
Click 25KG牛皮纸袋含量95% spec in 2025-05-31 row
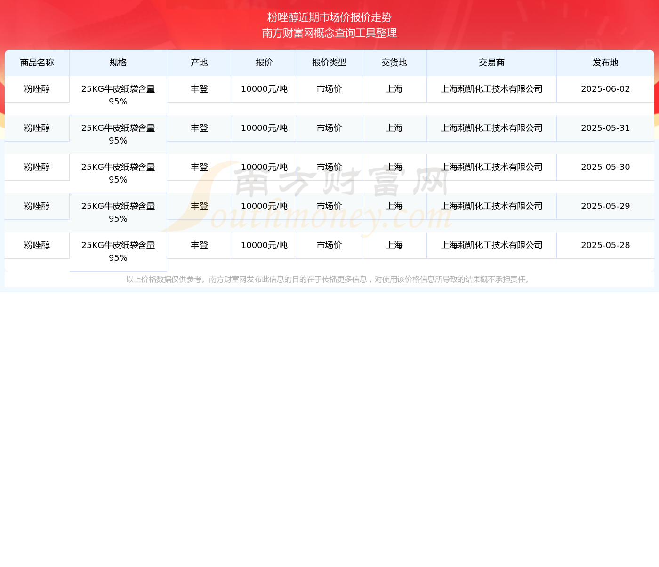[118, 135]
